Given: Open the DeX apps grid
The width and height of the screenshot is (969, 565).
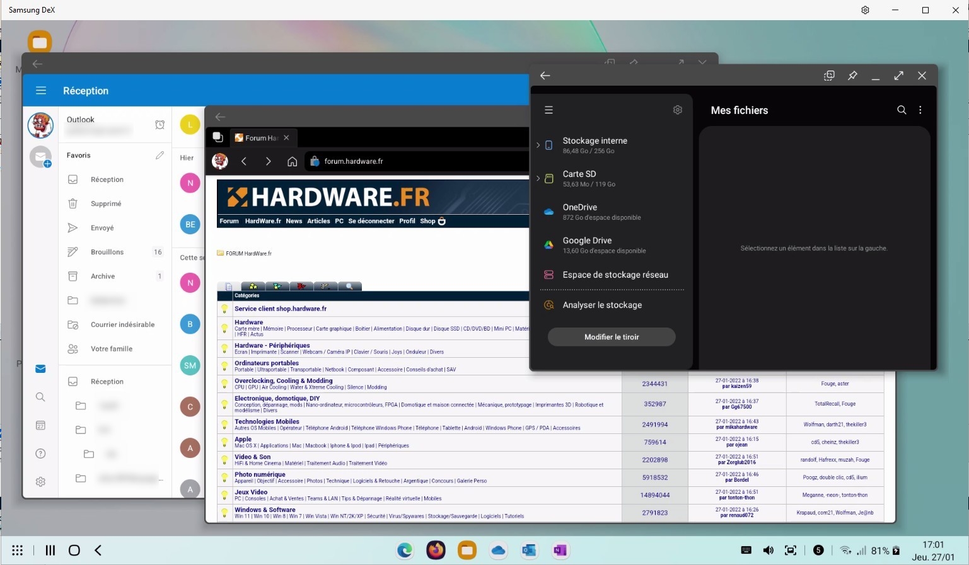Looking at the screenshot, I should (x=18, y=551).
